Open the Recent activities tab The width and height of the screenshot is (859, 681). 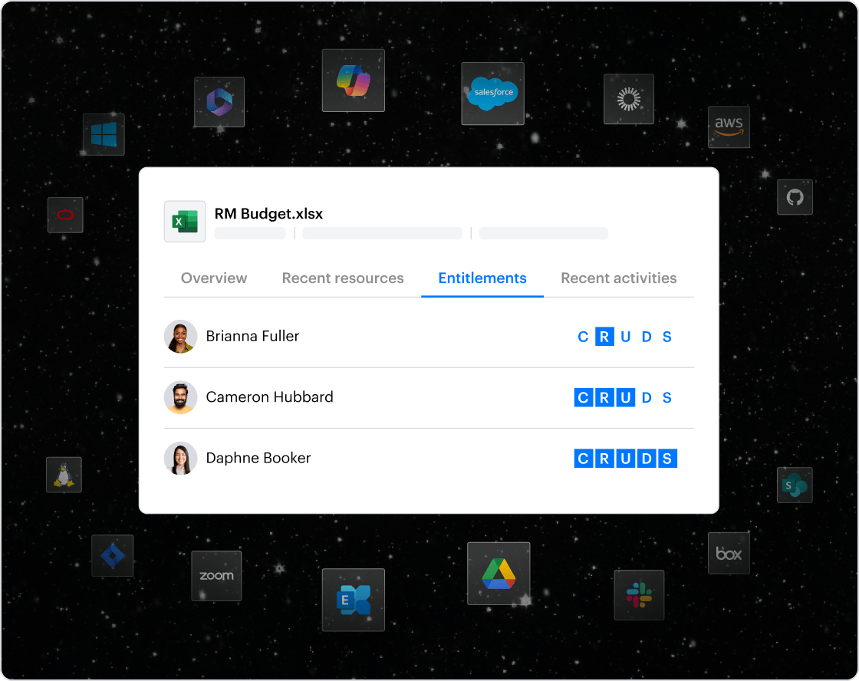(x=618, y=278)
